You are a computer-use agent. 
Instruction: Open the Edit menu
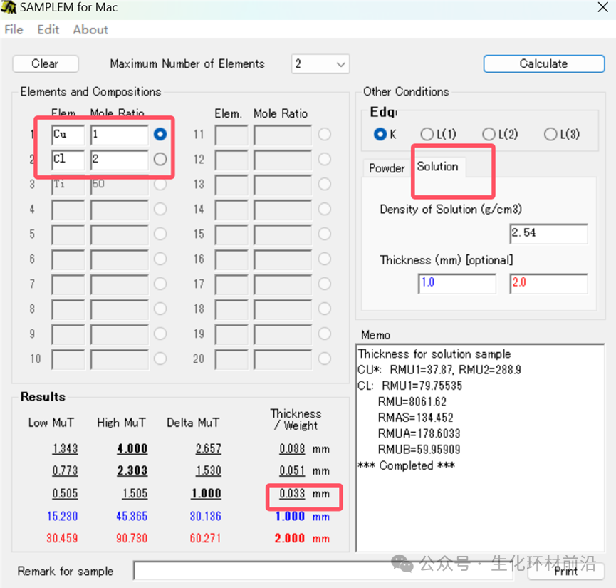[48, 29]
